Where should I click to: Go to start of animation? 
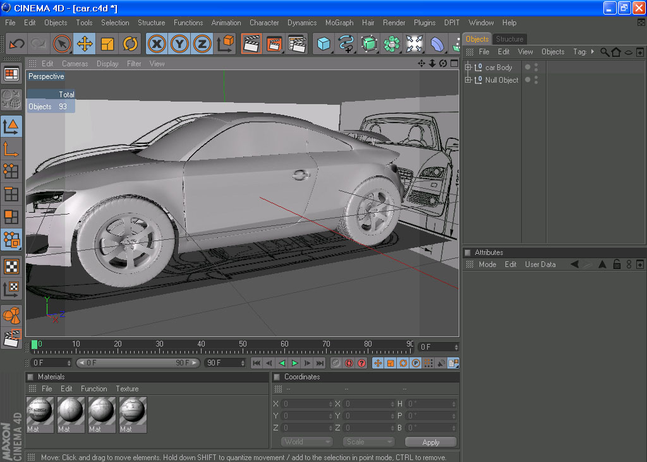coord(257,363)
